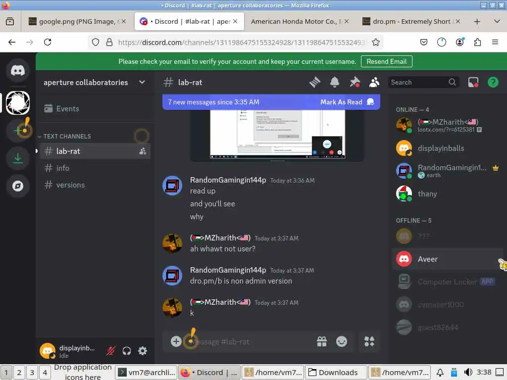This screenshot has width=507, height=380.
Task: Open vm7@archli... terminal taskbar item
Action: coord(147,373)
